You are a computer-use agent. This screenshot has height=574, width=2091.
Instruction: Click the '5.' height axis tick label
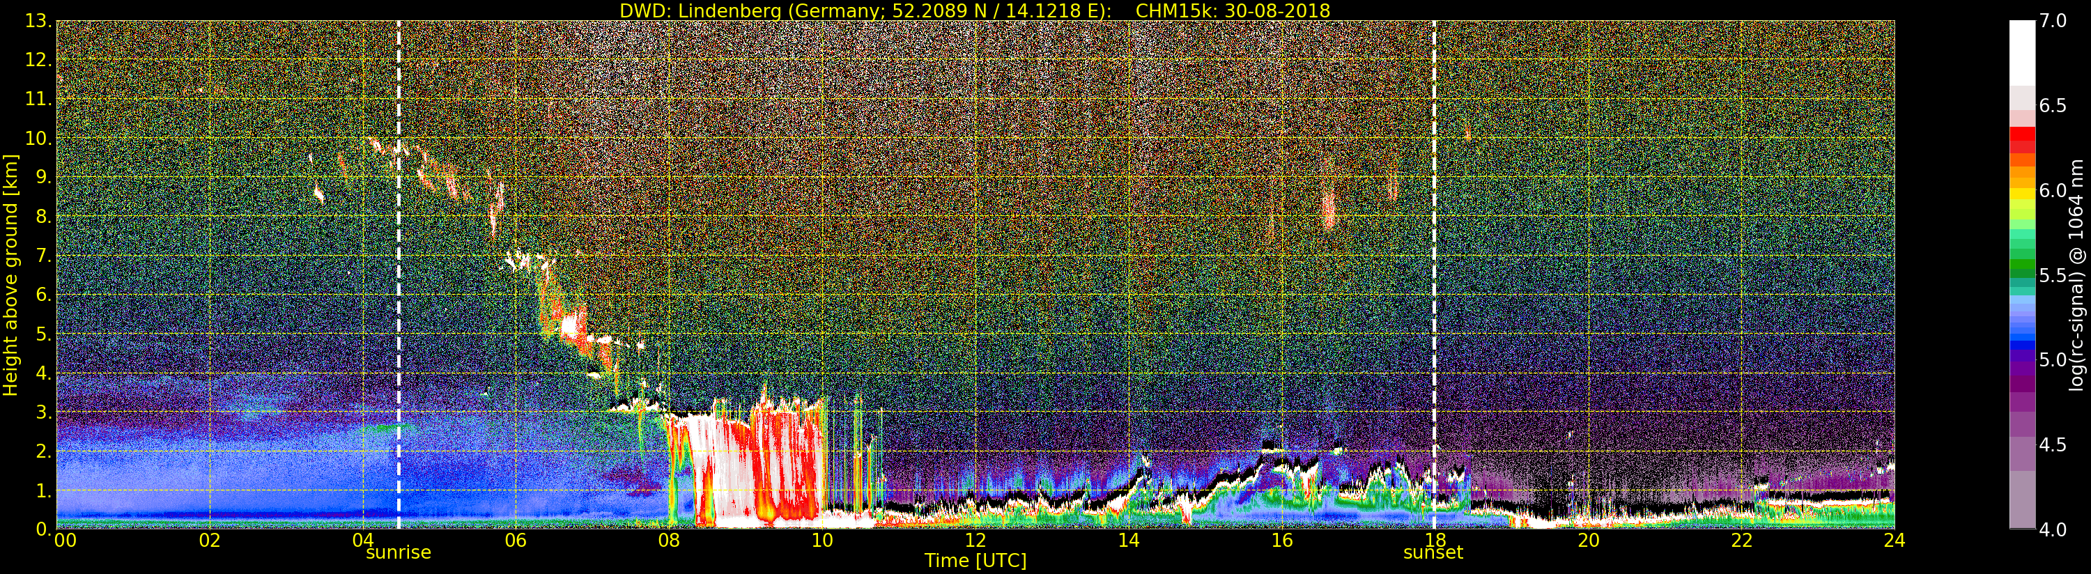[x=43, y=334]
